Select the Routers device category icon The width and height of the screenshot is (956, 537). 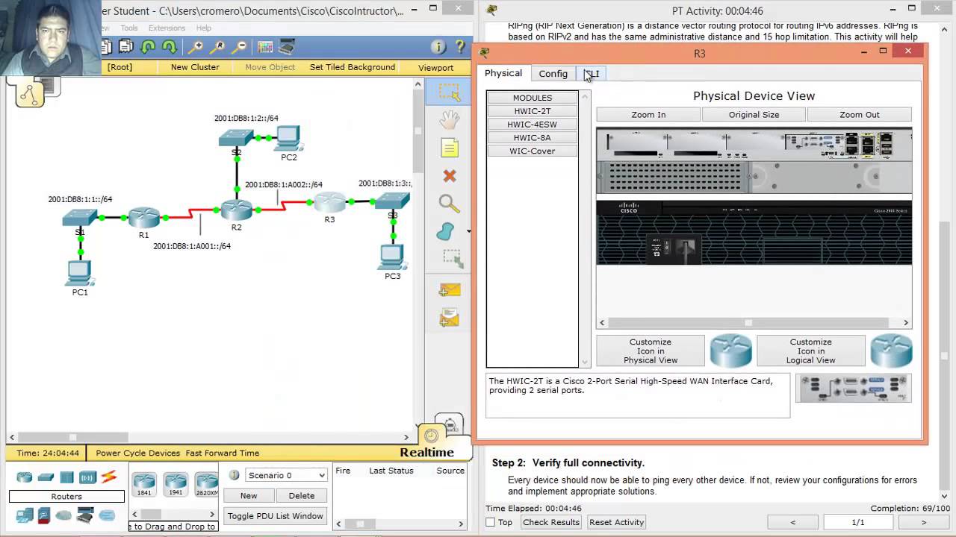pos(25,477)
